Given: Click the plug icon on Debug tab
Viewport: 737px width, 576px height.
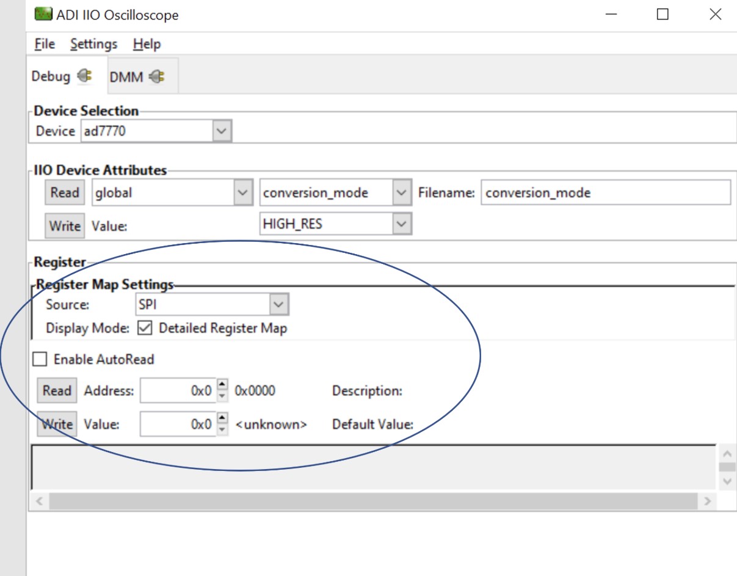Looking at the screenshot, I should pos(85,76).
